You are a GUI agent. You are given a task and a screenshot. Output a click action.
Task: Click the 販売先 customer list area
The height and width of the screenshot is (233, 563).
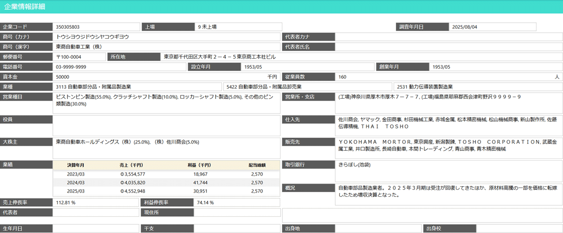point(449,149)
